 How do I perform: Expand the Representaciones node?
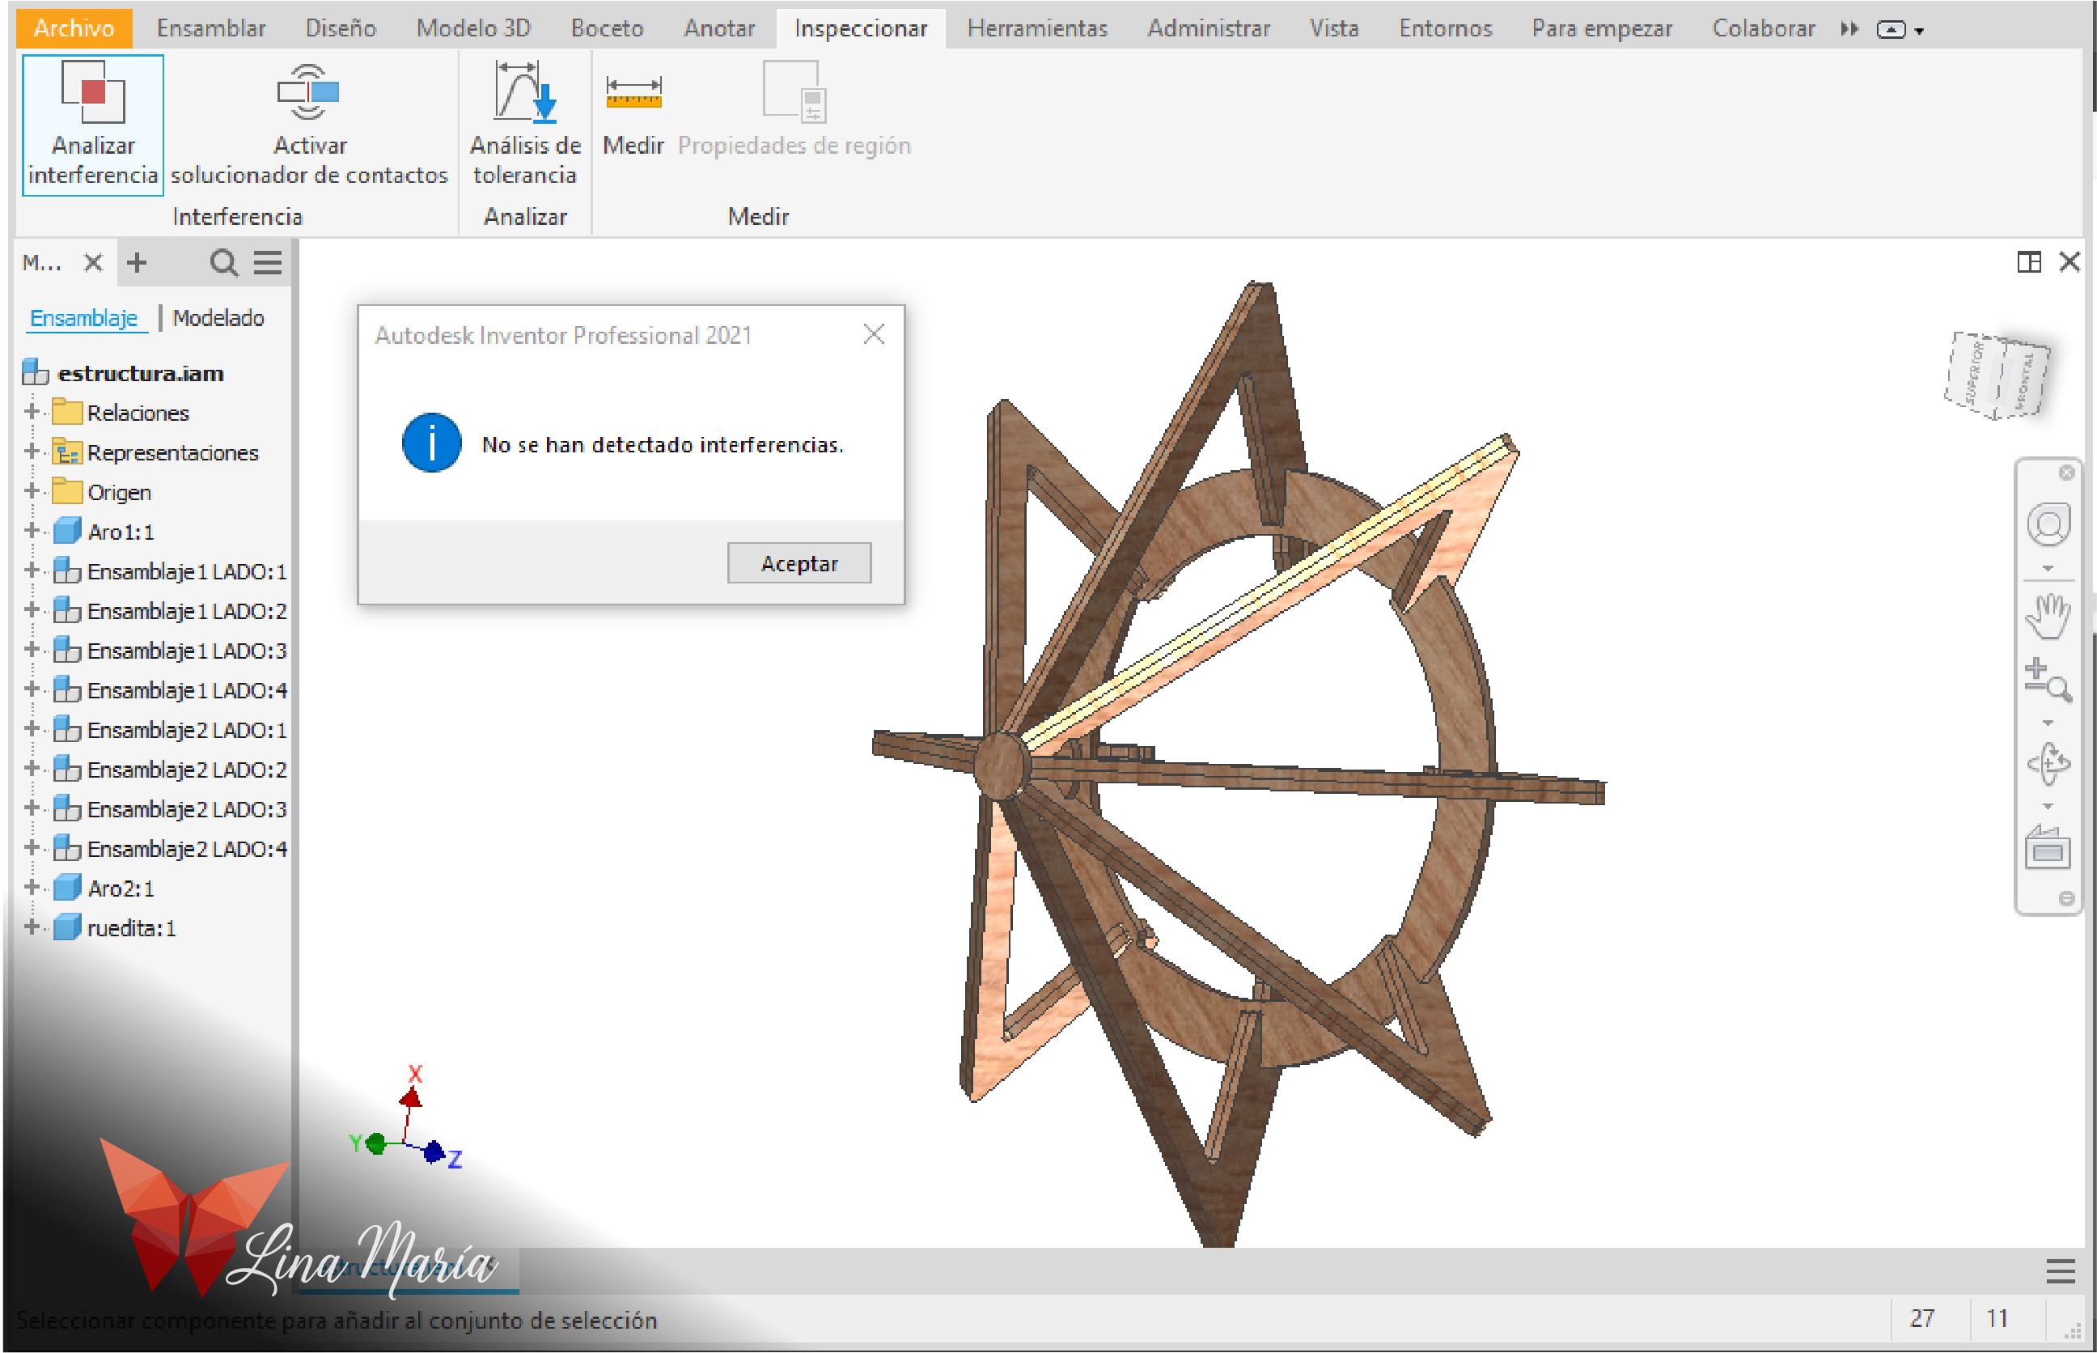tap(32, 451)
